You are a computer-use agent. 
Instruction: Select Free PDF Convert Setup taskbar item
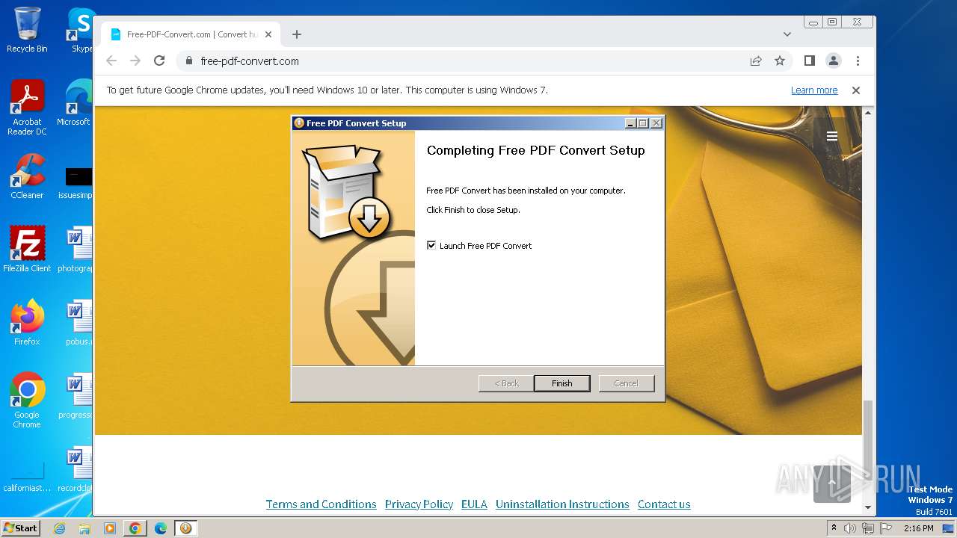[185, 528]
